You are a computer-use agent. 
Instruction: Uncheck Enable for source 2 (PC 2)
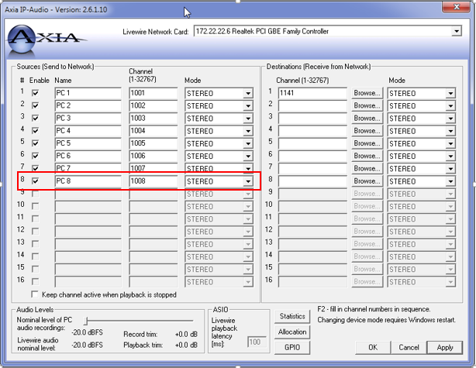point(36,105)
